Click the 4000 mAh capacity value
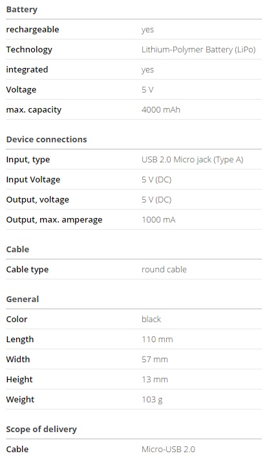 click(x=161, y=110)
